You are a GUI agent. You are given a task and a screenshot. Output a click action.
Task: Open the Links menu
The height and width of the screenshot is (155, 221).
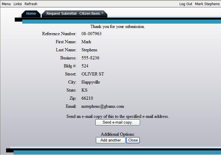pos(18,4)
